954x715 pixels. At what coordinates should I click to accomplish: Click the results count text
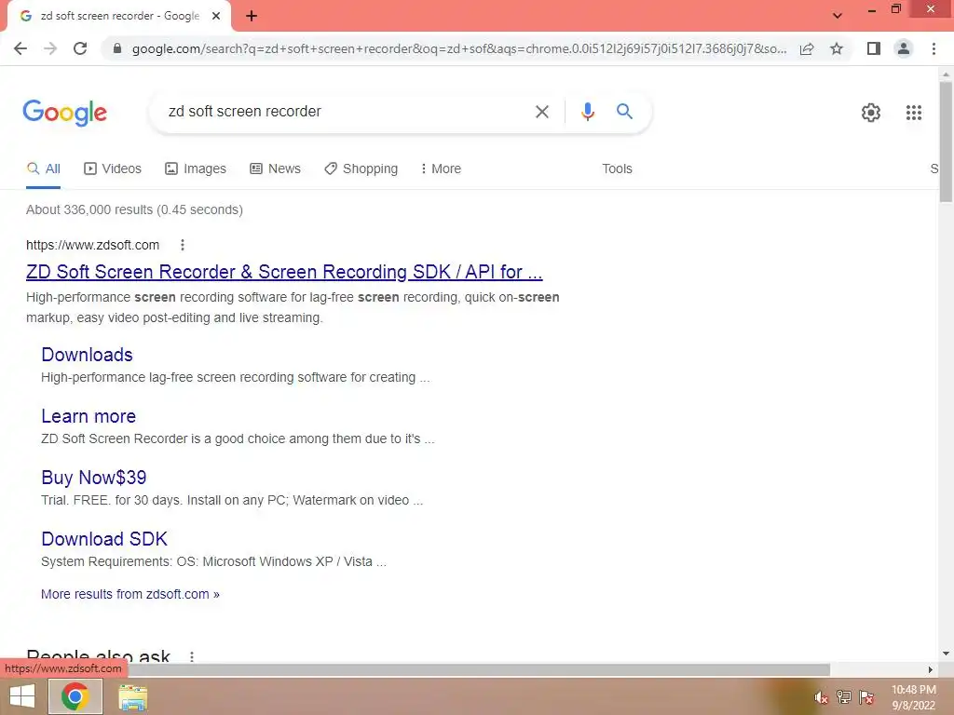click(134, 209)
